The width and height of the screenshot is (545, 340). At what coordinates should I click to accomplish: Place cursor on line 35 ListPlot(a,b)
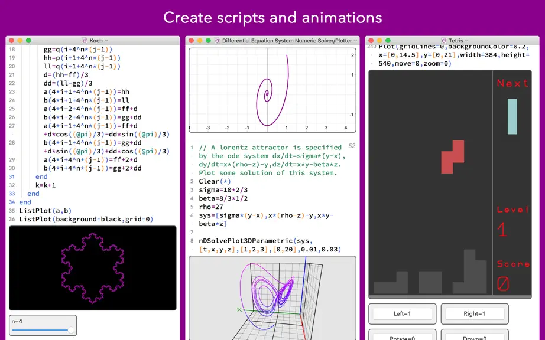coord(45,211)
